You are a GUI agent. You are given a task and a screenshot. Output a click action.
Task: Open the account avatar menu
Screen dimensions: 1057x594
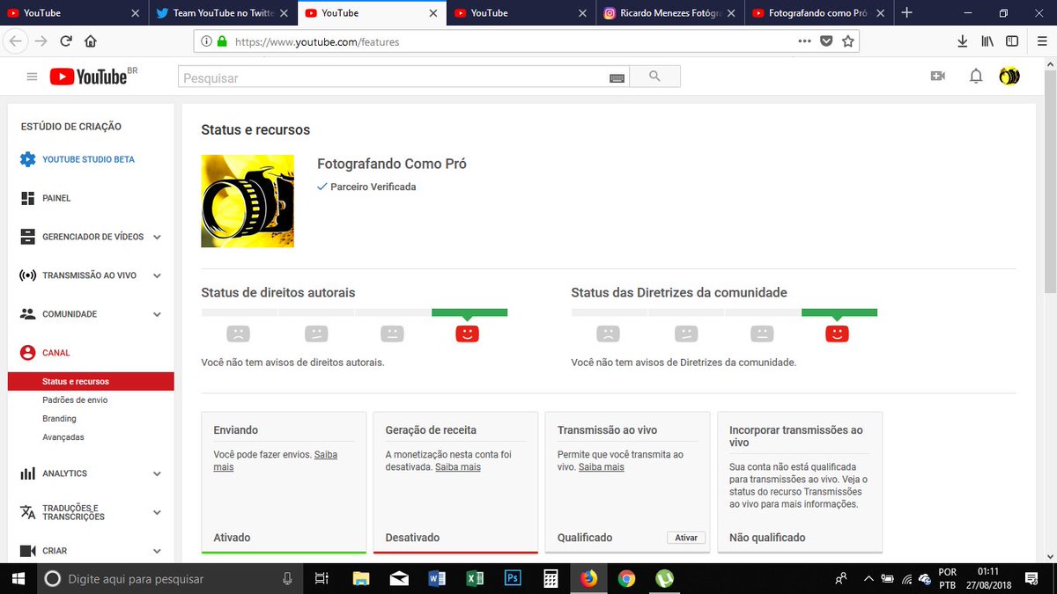pos(1009,77)
